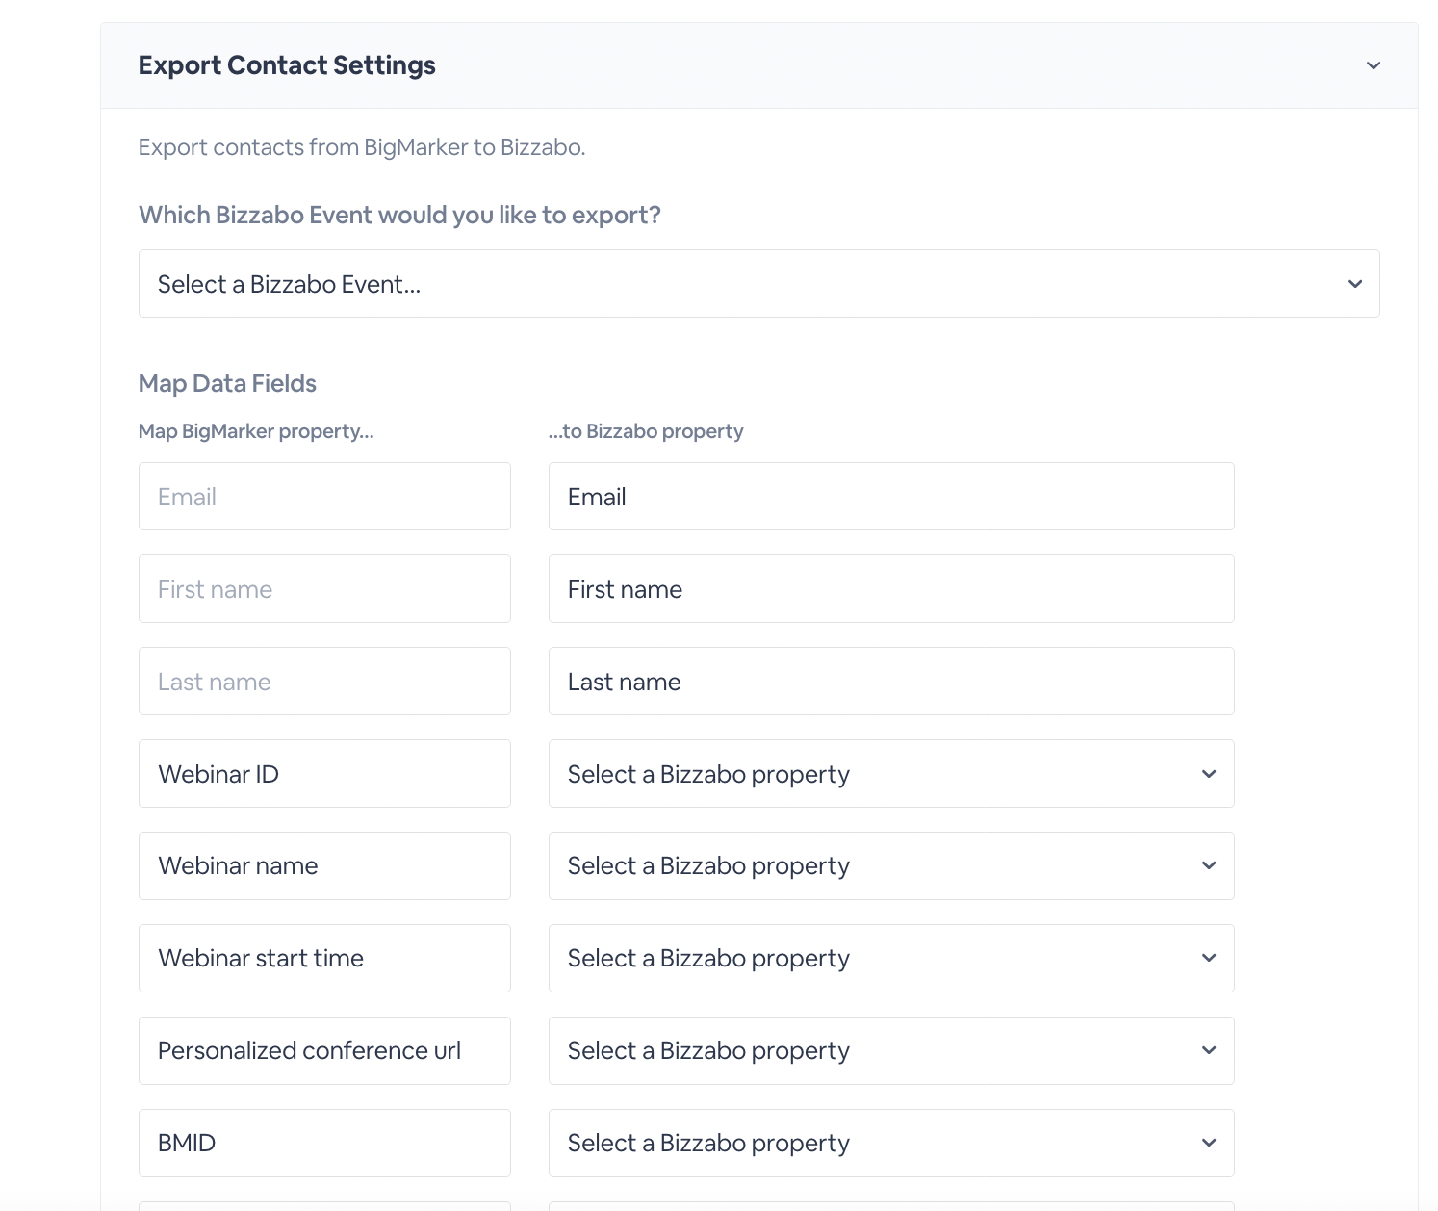This screenshot has width=1438, height=1211.
Task: Click the BigMarker First name property field
Action: (x=324, y=589)
